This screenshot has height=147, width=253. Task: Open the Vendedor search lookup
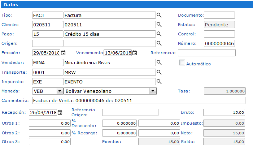point(159,62)
